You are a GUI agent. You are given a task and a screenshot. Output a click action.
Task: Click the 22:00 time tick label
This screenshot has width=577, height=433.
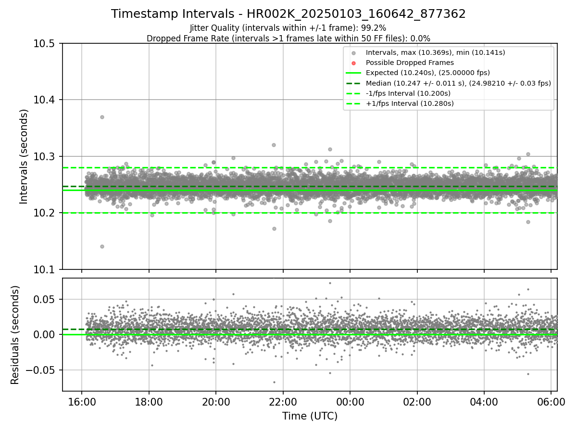[283, 401]
